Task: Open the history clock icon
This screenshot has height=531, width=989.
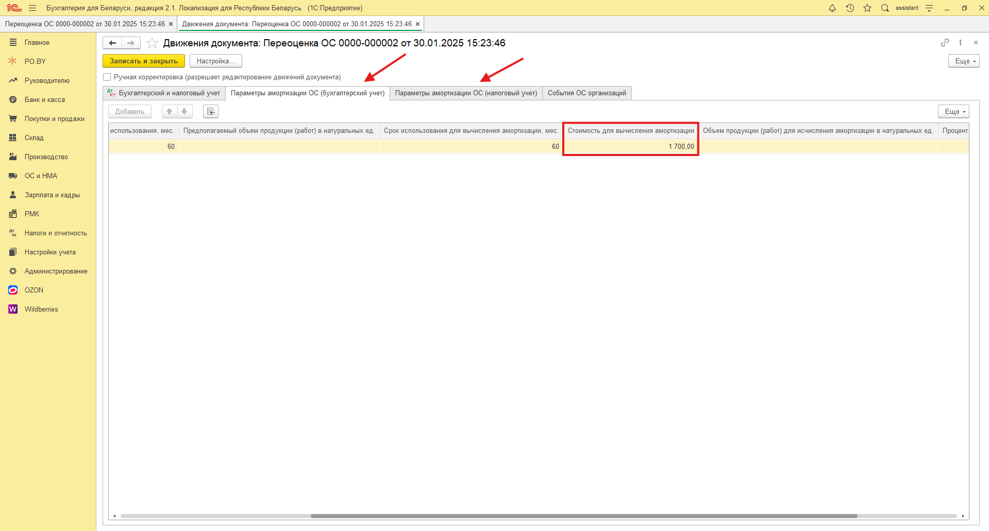Action: (x=850, y=8)
